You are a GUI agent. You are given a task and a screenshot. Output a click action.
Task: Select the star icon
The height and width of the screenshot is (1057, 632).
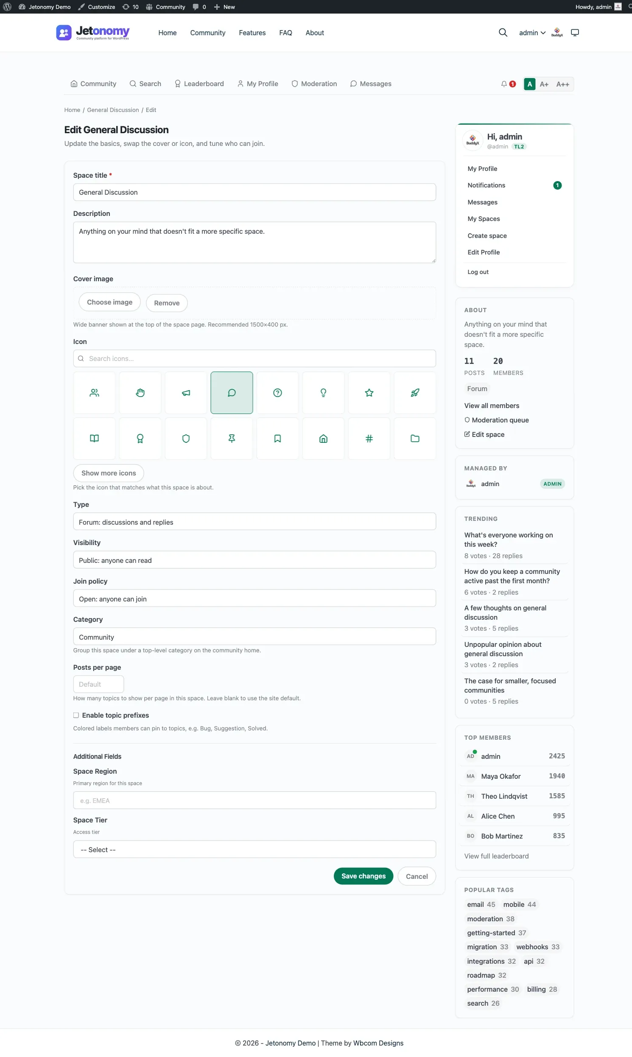369,393
